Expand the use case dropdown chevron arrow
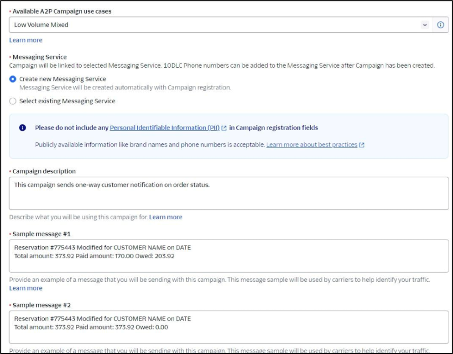This screenshot has height=354, width=453. pos(425,25)
